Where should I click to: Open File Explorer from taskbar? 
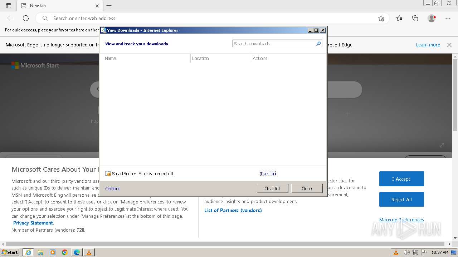pos(40,252)
